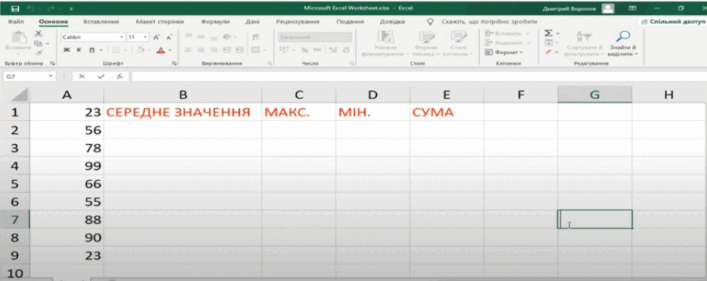Toggle Bold (Ж) formatting
Screen dimensions: 707x281
pos(66,50)
